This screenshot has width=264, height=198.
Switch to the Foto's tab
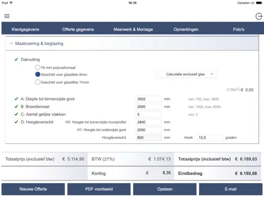click(239, 30)
